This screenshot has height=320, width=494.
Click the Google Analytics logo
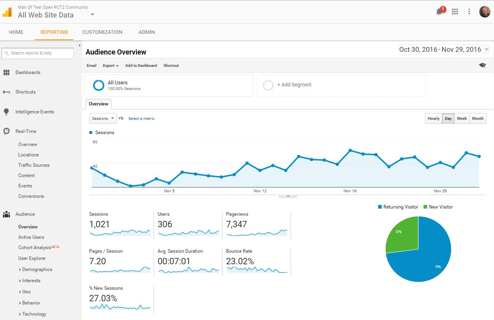[7, 12]
